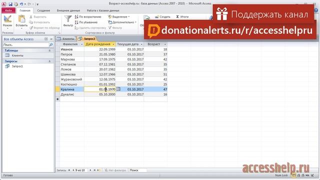Click the date picker icon beside 01.04.1970
The width and height of the screenshot is (320, 180).
[x=118, y=89]
